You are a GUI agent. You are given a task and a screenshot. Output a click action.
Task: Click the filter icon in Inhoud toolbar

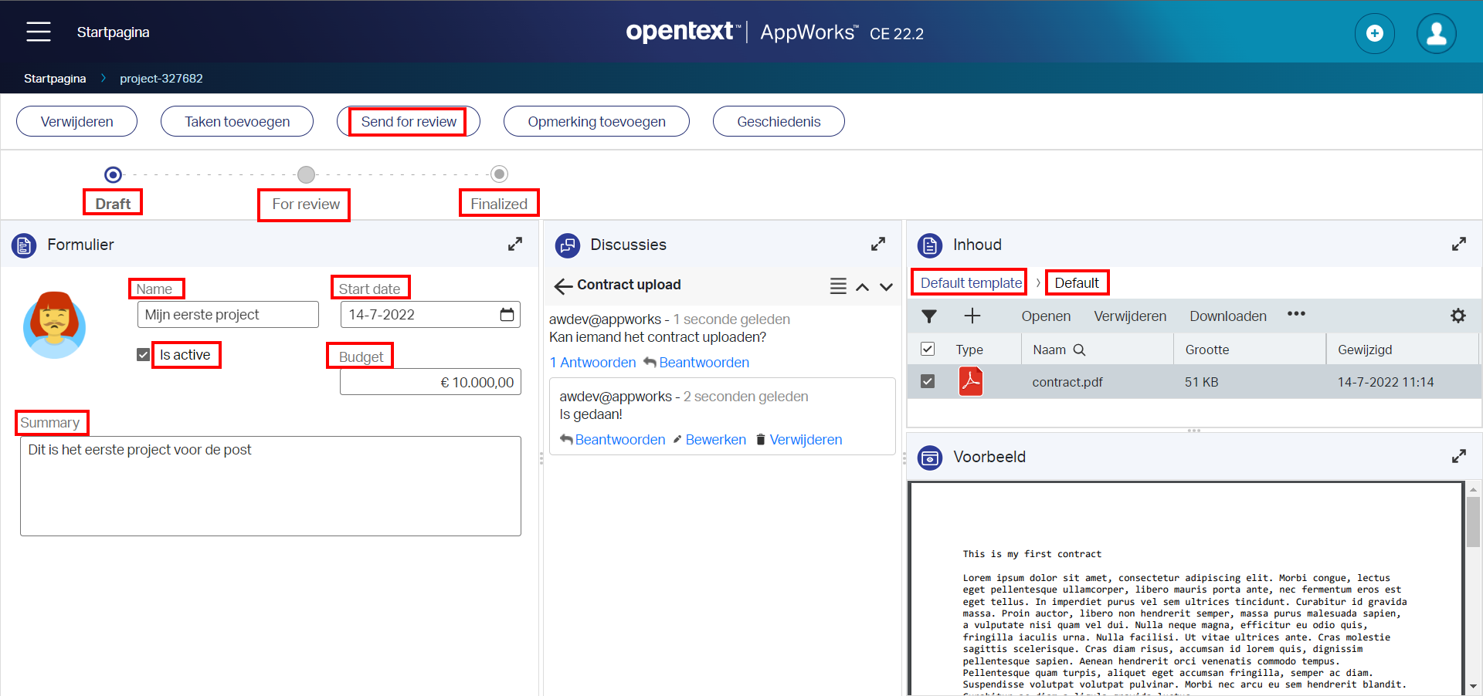pos(929,316)
